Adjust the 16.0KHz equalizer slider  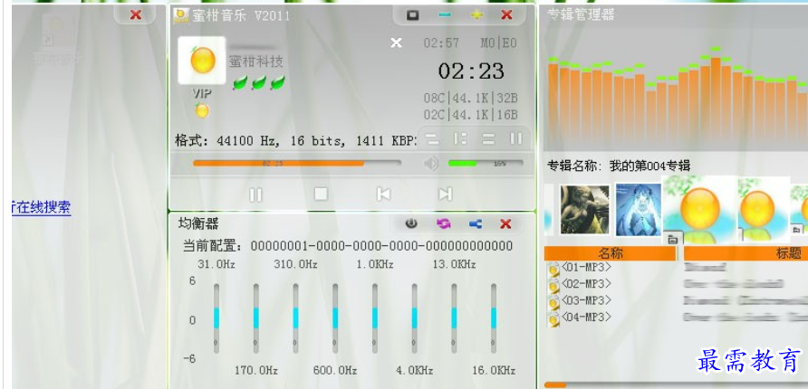[x=494, y=318]
